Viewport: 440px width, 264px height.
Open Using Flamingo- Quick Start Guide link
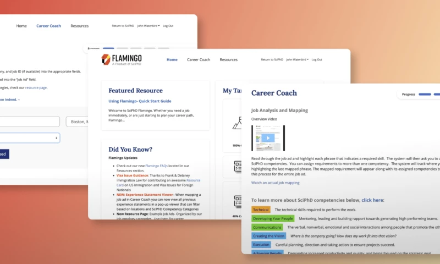(x=140, y=101)
